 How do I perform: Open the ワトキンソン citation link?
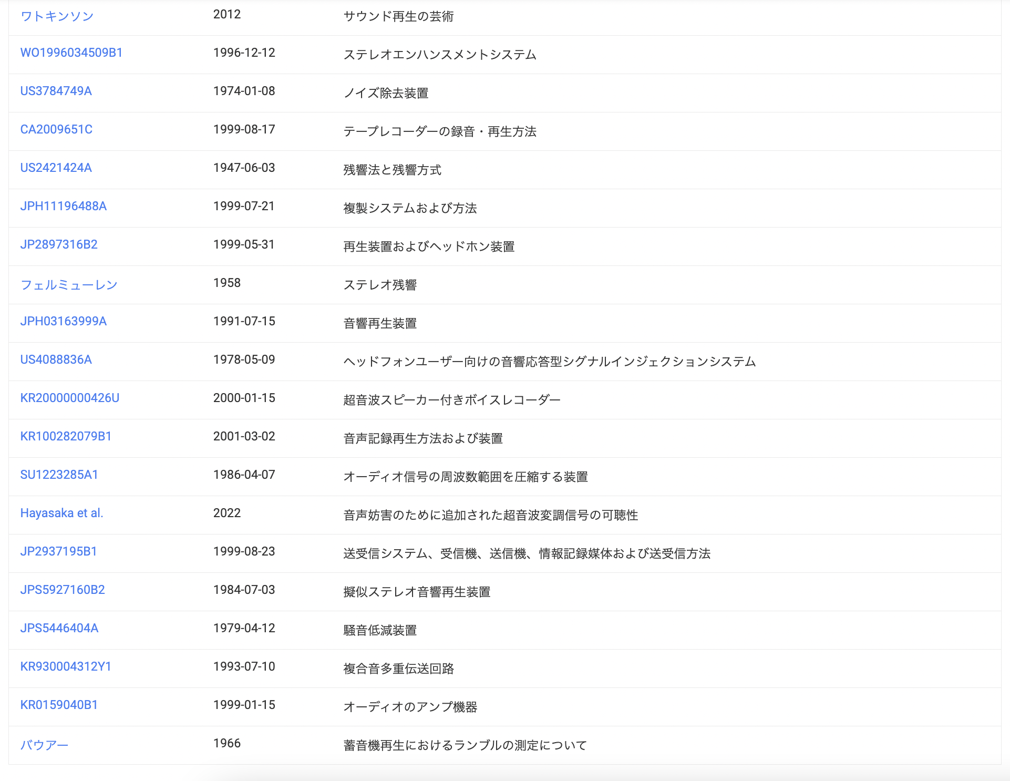point(57,16)
